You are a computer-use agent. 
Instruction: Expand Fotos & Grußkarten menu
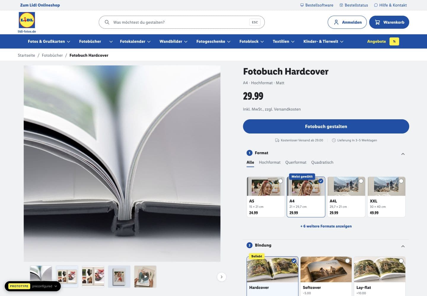[49, 41]
